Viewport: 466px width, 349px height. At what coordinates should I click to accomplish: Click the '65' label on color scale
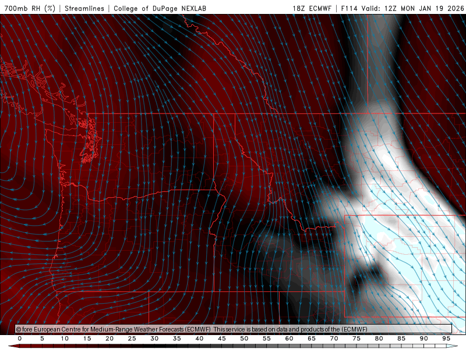point(312,339)
